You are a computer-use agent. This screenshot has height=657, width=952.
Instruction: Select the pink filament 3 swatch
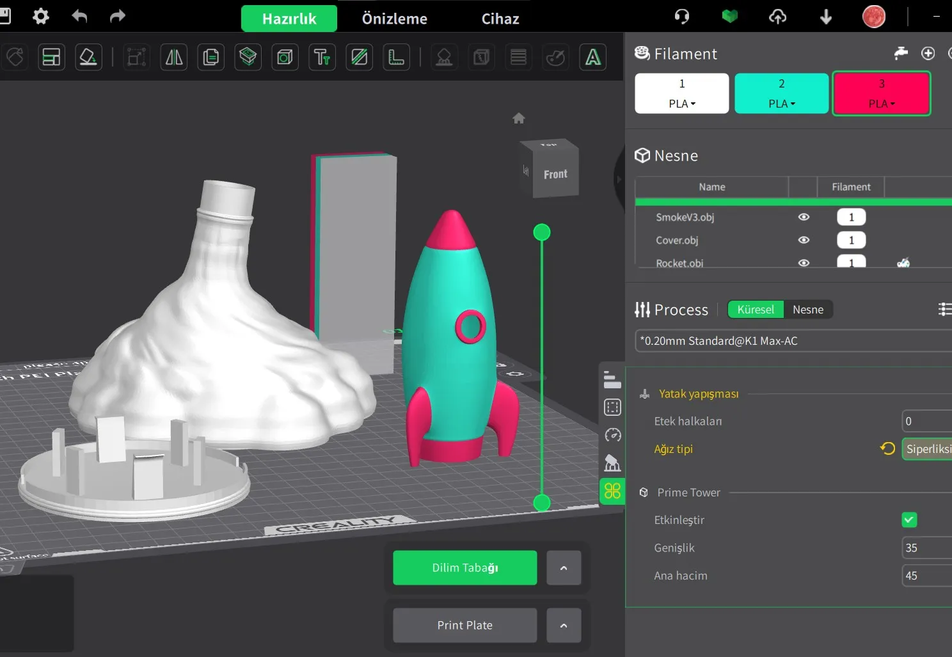[882, 93]
